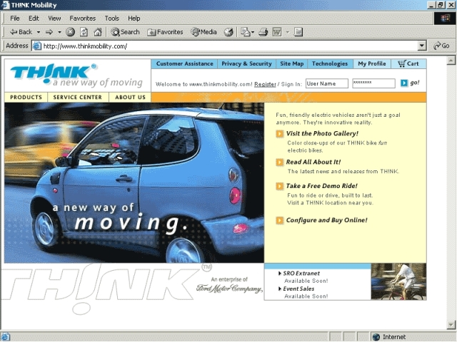This screenshot has height=342, width=457.
Task: Click the status bar page icon
Action: (x=6, y=337)
